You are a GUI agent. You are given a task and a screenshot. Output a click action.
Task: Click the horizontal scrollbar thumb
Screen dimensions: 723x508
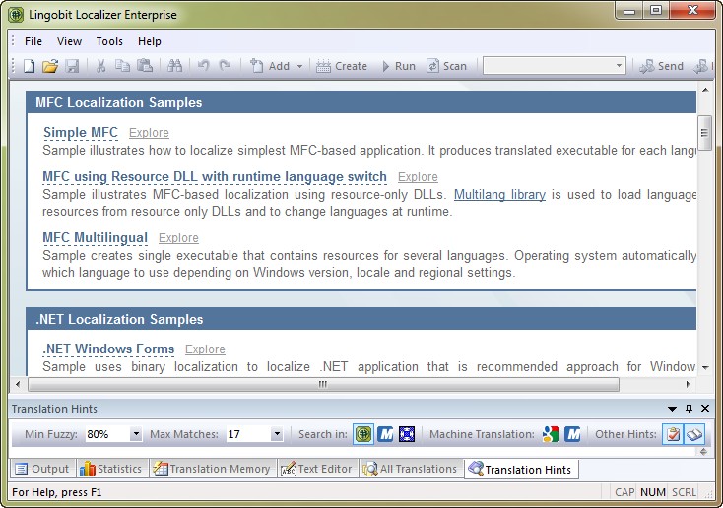point(323,384)
